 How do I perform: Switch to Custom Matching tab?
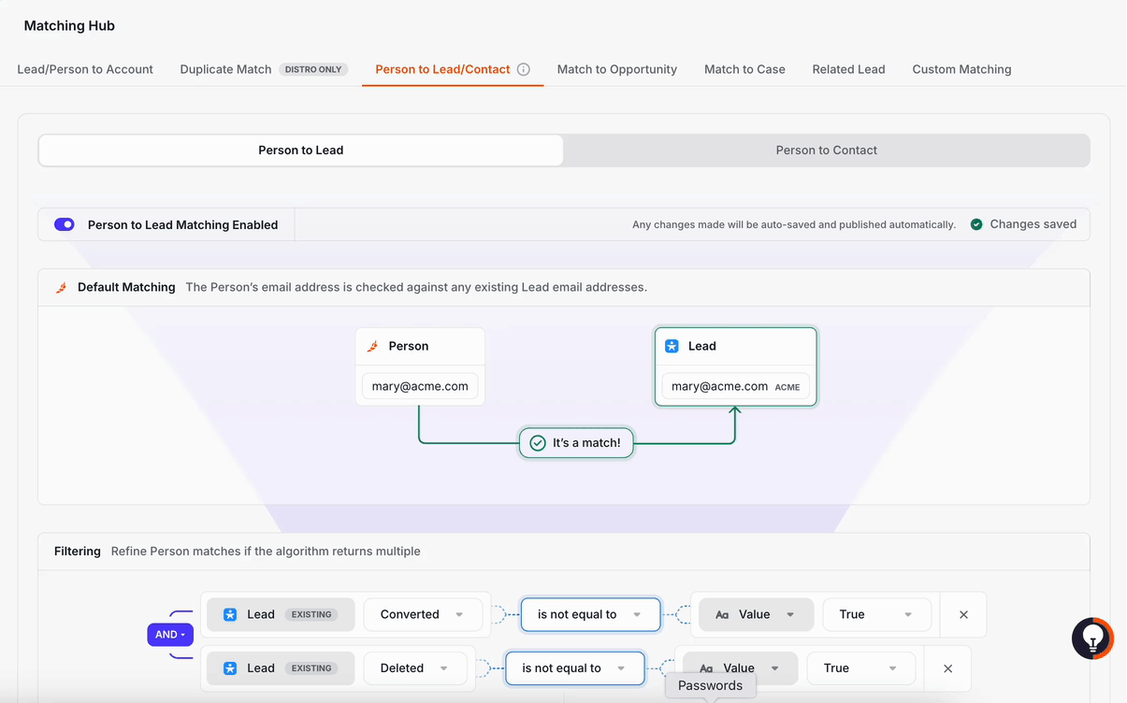[x=961, y=69]
